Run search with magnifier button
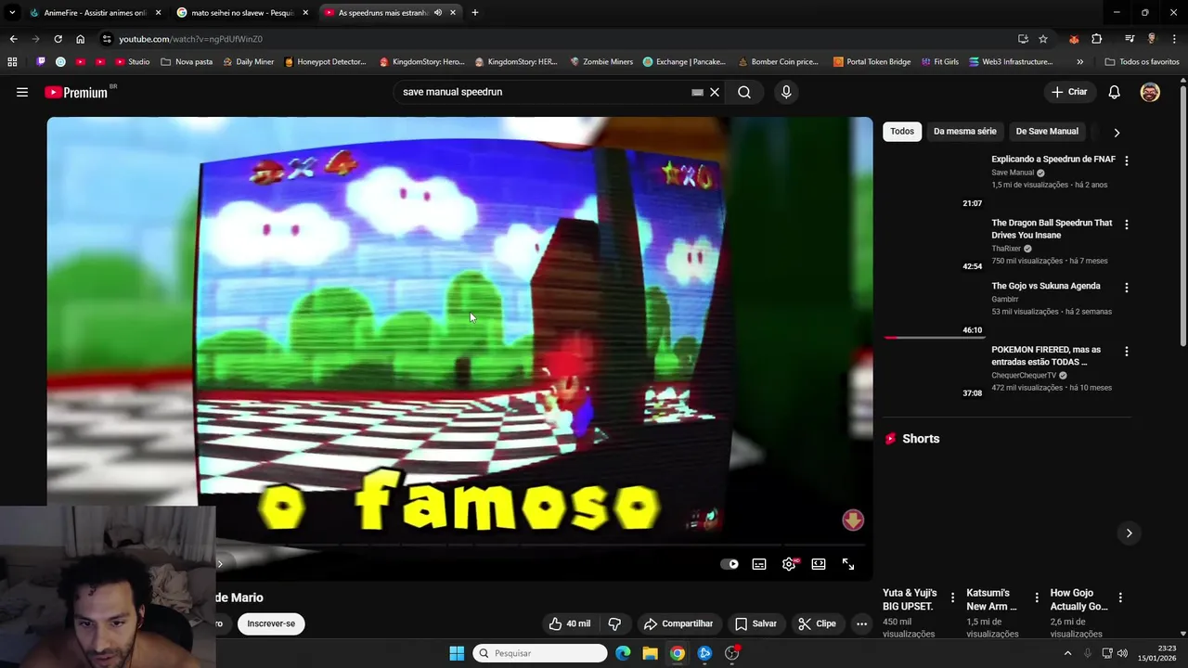Viewport: 1188px width, 668px height. pos(744,92)
